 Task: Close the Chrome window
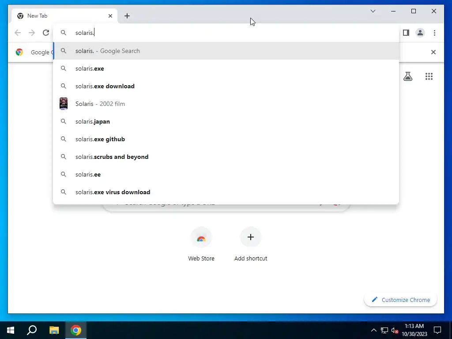[433, 11]
